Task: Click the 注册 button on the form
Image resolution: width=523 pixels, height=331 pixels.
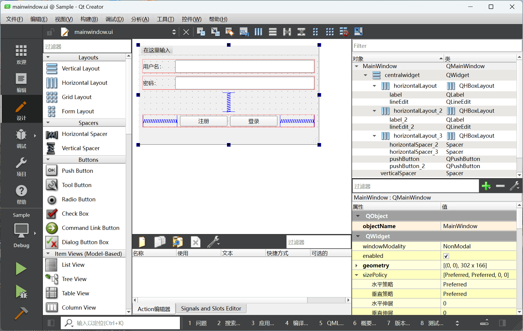Action: click(204, 121)
